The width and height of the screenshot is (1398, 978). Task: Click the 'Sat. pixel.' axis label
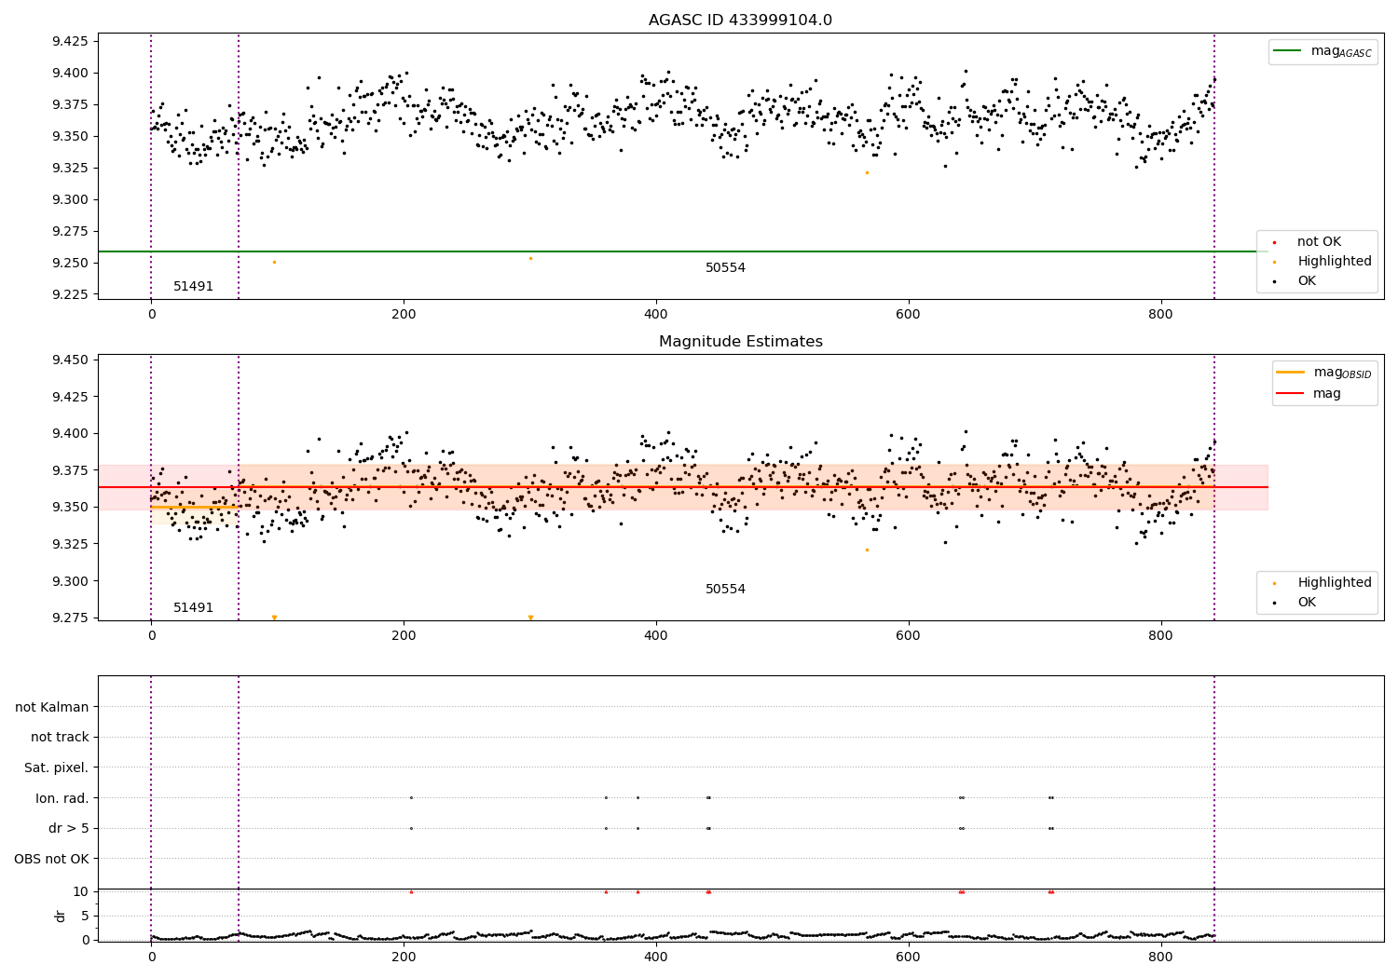point(57,768)
